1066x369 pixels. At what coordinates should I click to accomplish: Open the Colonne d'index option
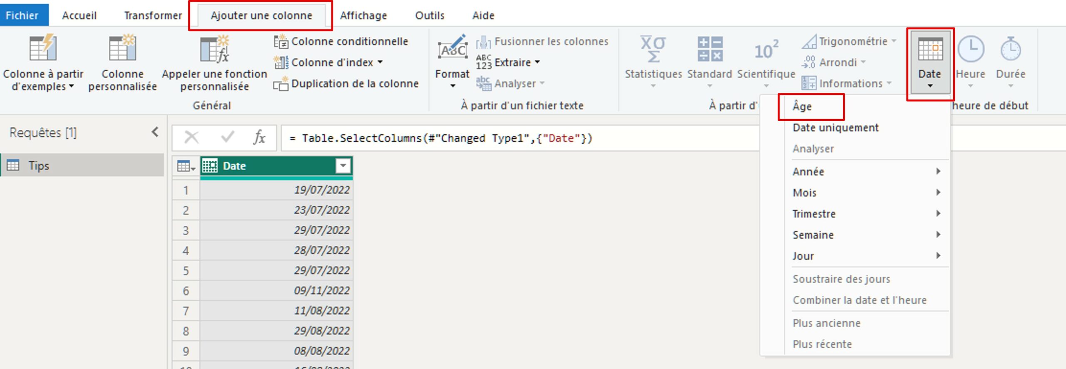pos(328,62)
